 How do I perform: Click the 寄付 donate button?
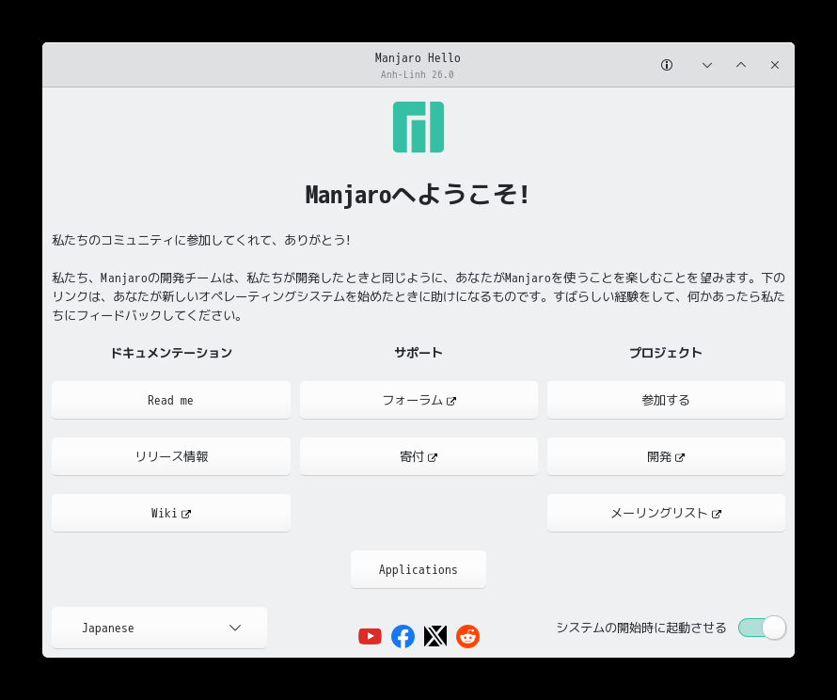click(x=418, y=456)
